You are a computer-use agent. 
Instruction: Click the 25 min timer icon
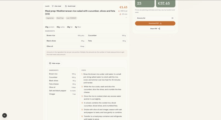120,14
